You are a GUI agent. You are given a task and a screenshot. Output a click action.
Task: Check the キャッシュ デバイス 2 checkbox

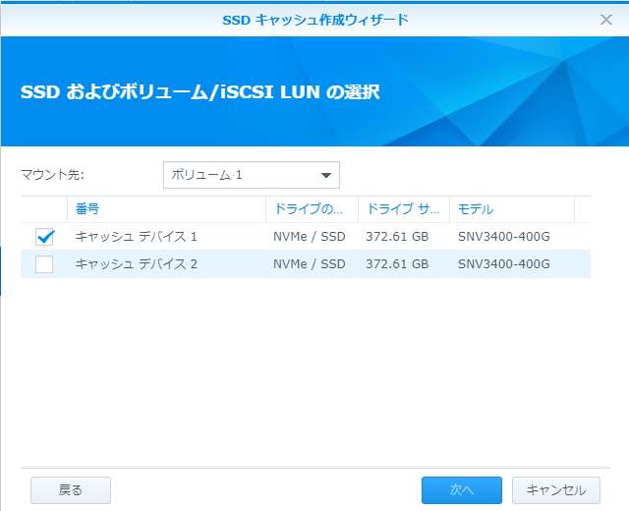point(44,264)
